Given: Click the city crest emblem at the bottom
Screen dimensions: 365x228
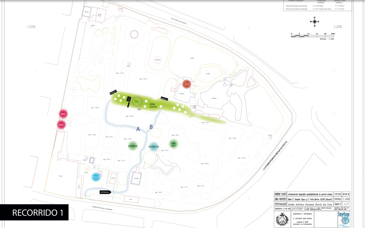Looking at the screenshot, I should pos(282,218).
